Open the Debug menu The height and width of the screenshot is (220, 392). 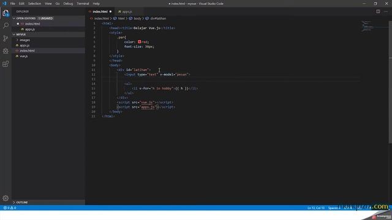click(68, 4)
